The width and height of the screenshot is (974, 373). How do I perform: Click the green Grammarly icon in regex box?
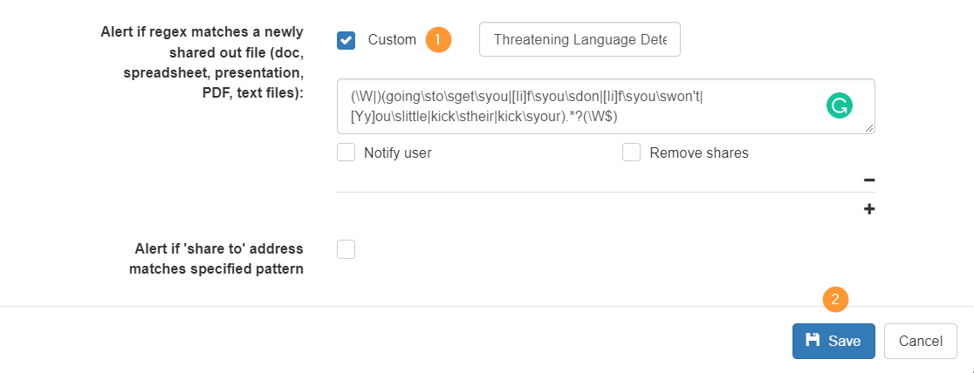pos(840,105)
